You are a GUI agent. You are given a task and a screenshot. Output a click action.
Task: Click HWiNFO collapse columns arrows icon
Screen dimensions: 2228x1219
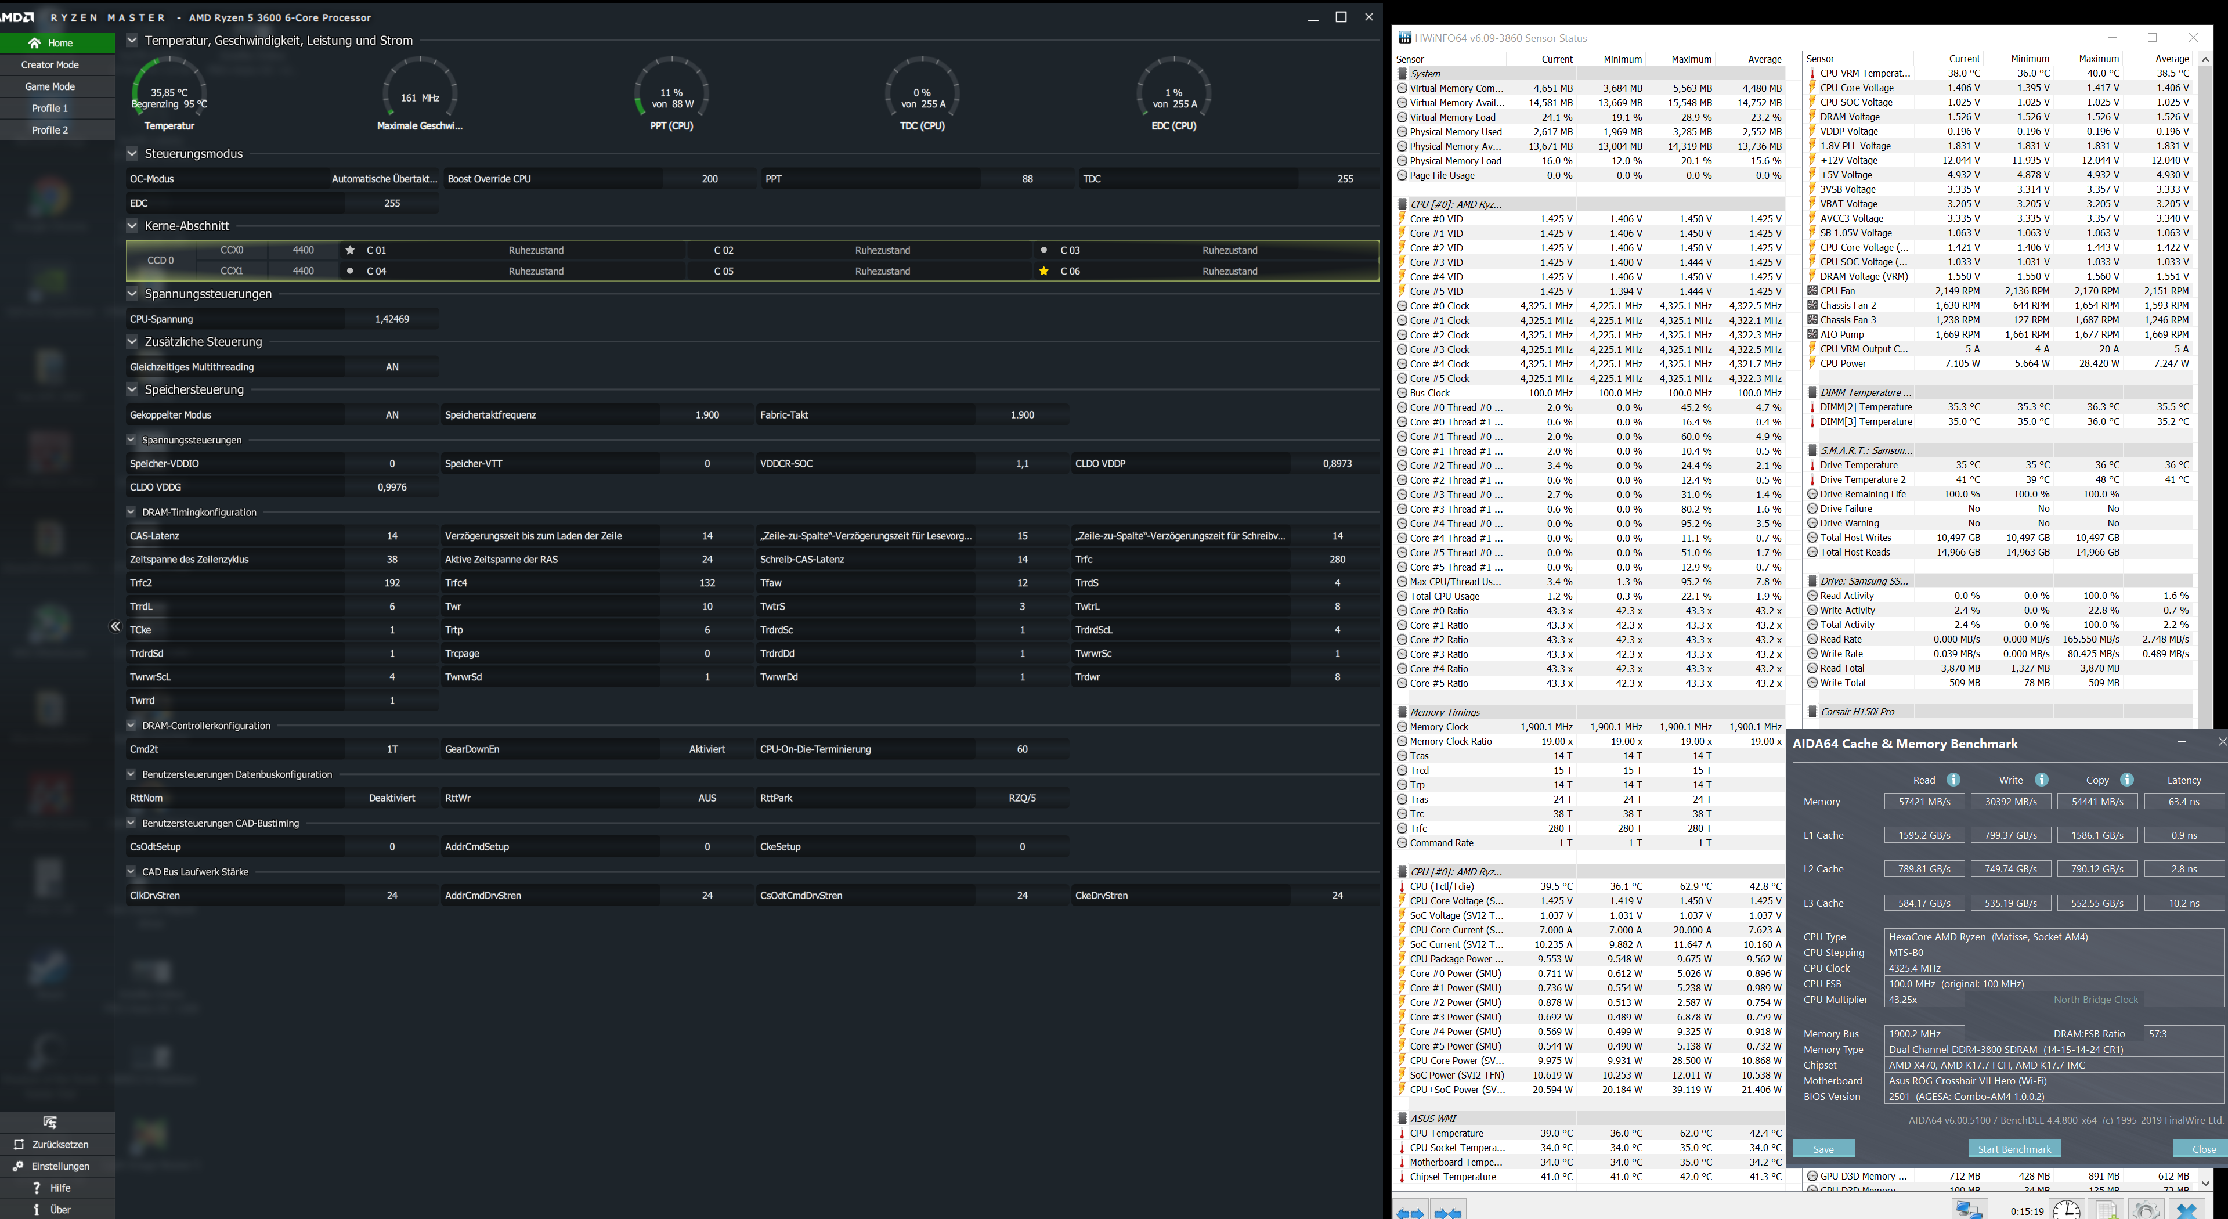[x=1448, y=1212]
